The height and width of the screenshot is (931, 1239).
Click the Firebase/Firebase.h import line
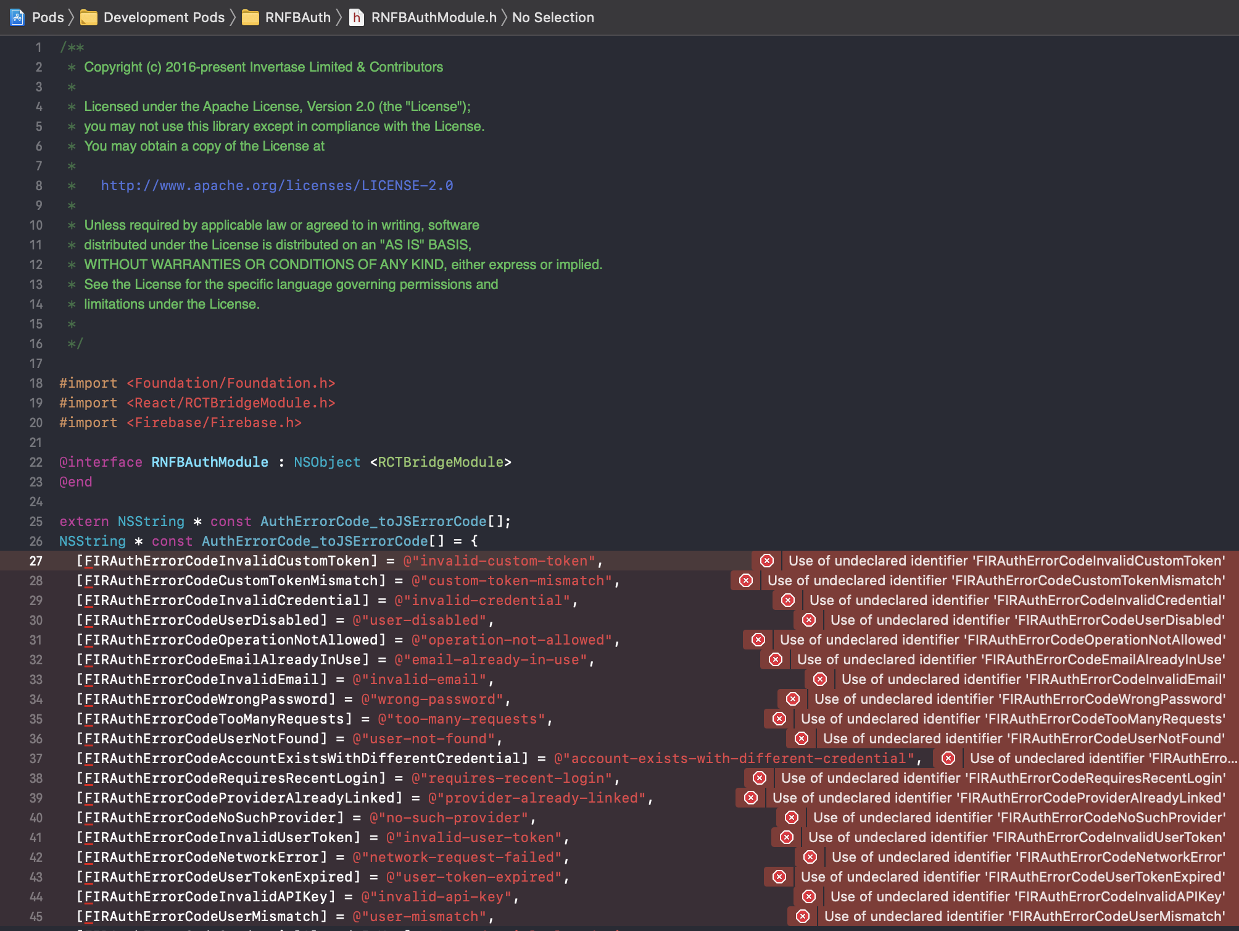213,422
